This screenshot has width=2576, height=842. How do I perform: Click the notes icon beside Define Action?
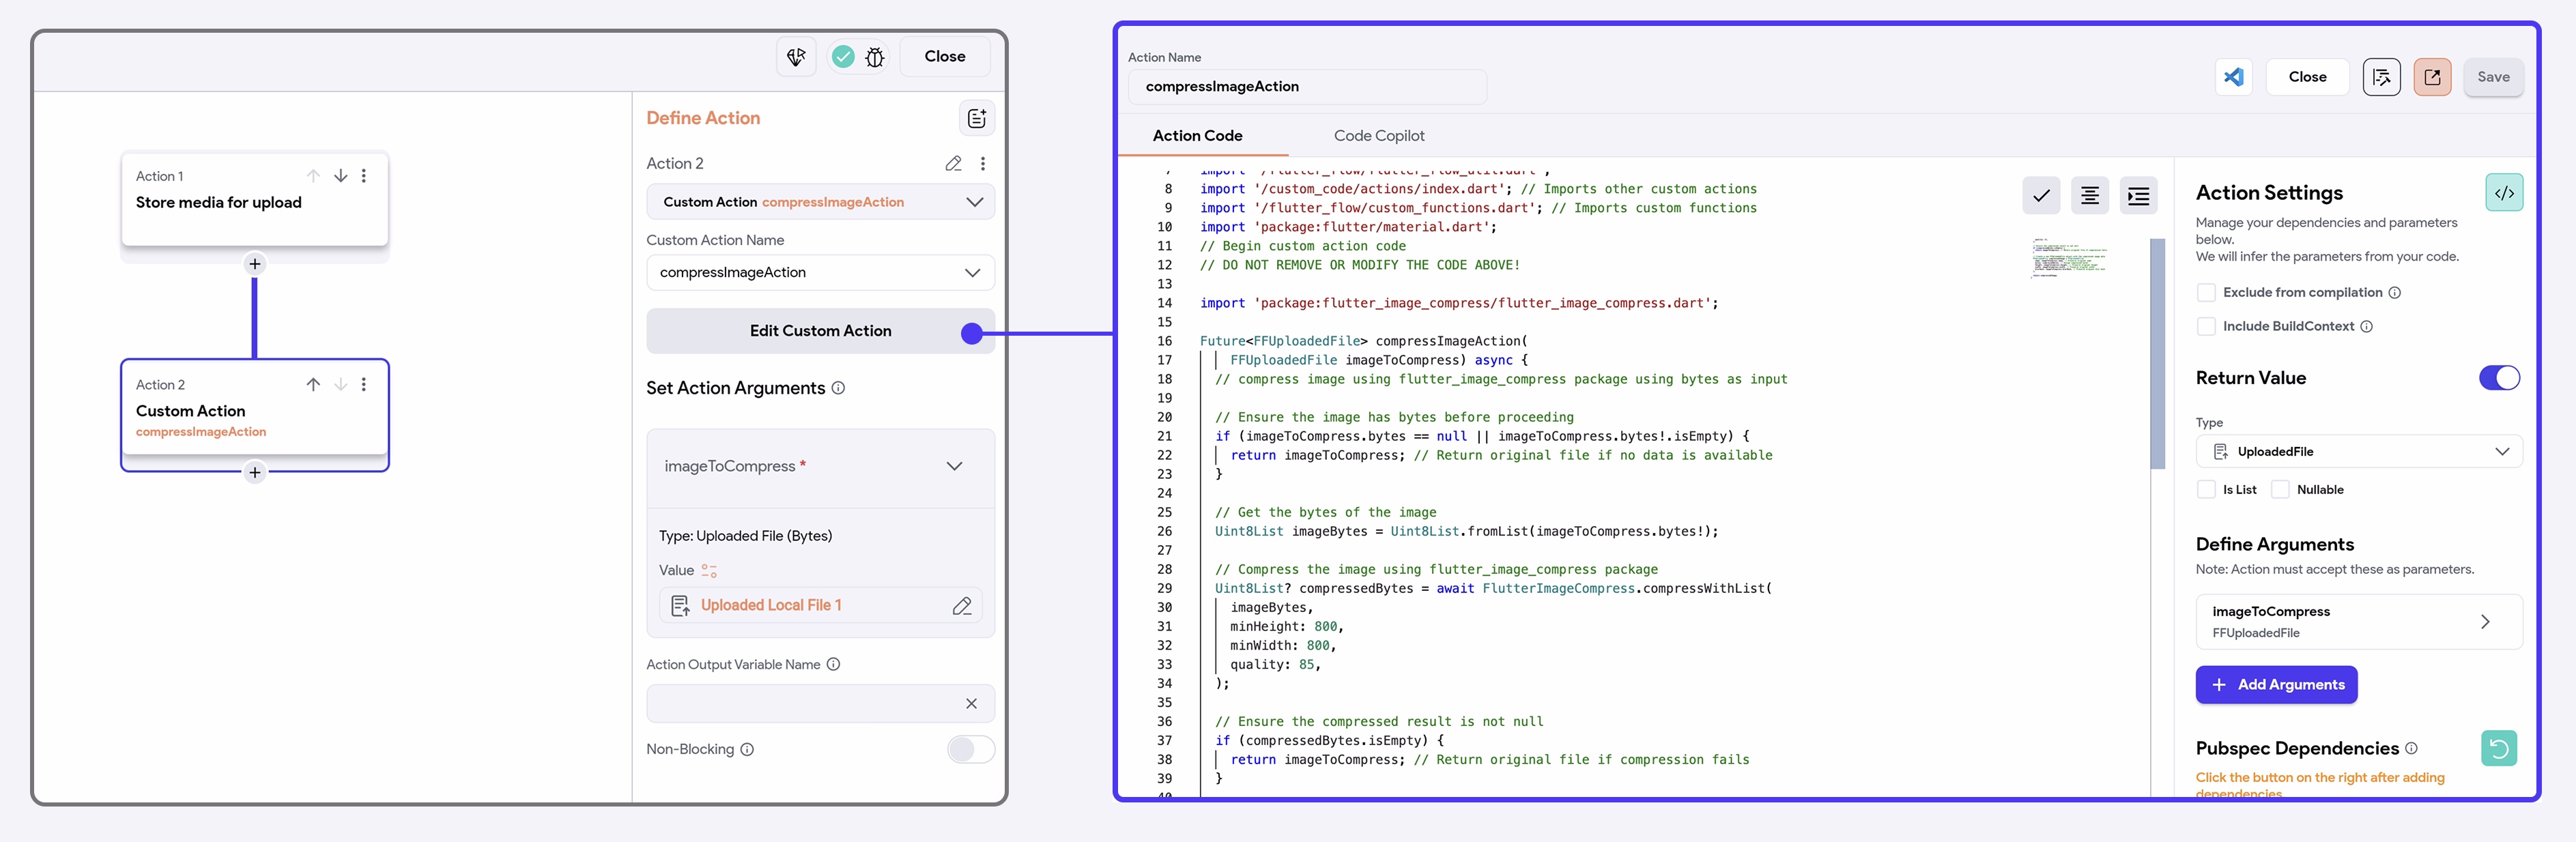(977, 118)
